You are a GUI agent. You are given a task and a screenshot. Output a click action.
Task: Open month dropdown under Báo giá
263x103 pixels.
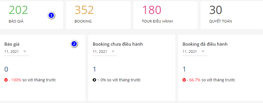(17, 52)
